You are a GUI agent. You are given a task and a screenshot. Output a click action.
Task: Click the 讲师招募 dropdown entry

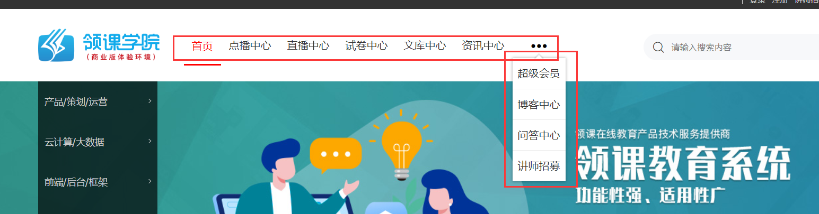pyautogui.click(x=539, y=166)
